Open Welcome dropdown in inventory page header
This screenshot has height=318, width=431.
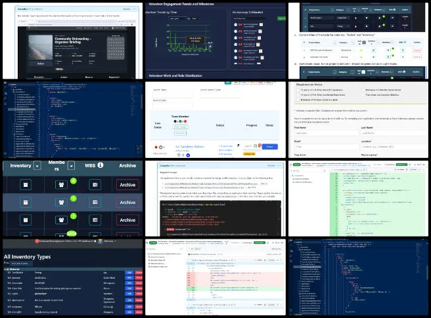[x=110, y=241]
